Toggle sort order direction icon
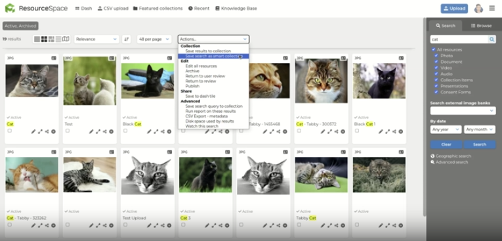This screenshot has width=502, height=241. click(x=127, y=39)
